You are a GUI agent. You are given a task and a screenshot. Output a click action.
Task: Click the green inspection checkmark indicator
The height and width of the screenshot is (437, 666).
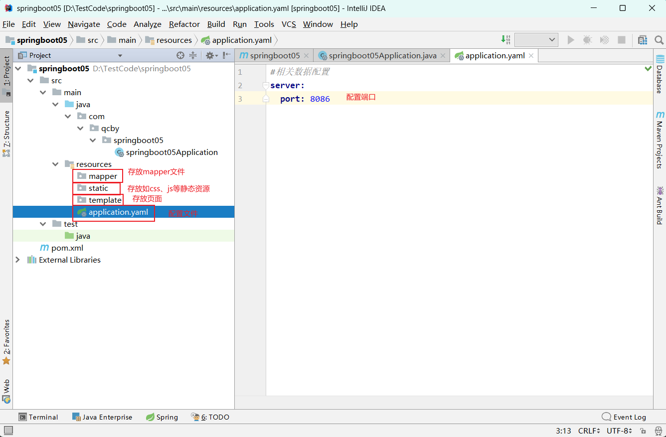648,68
